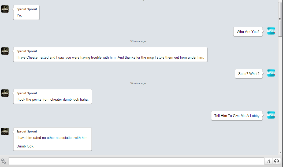Viewport: 283px width, 167px height.
Task: Click Sprout Sprout avatar beside 'Yo.'
Action: tap(5, 9)
